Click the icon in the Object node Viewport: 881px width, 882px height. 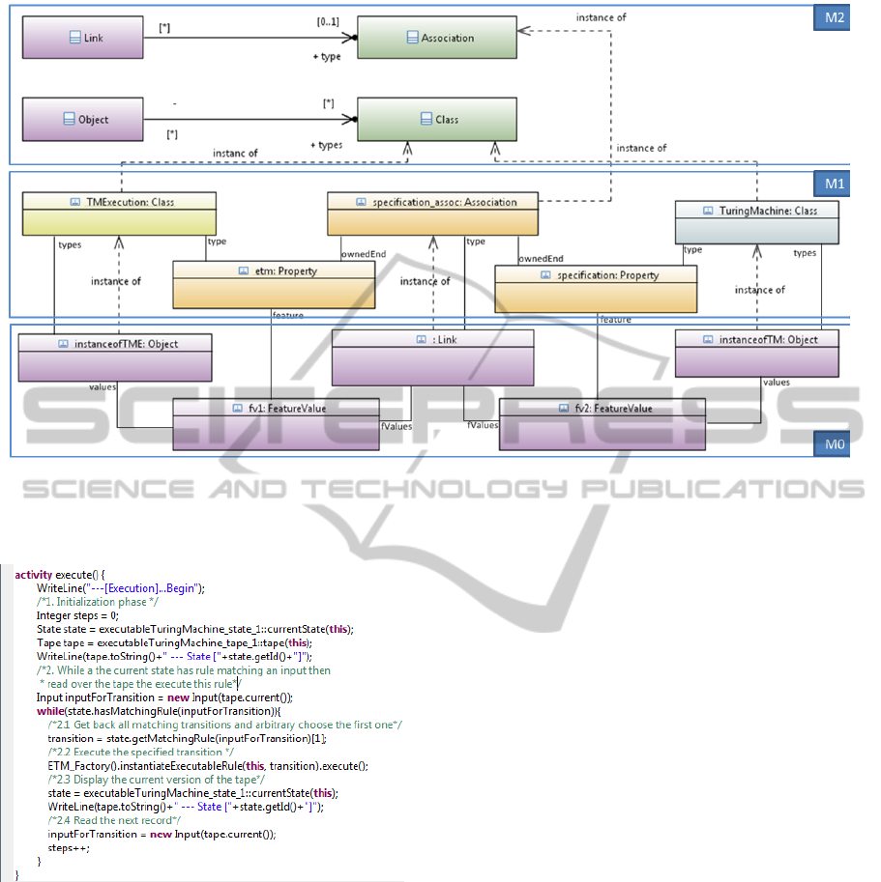tap(69, 120)
